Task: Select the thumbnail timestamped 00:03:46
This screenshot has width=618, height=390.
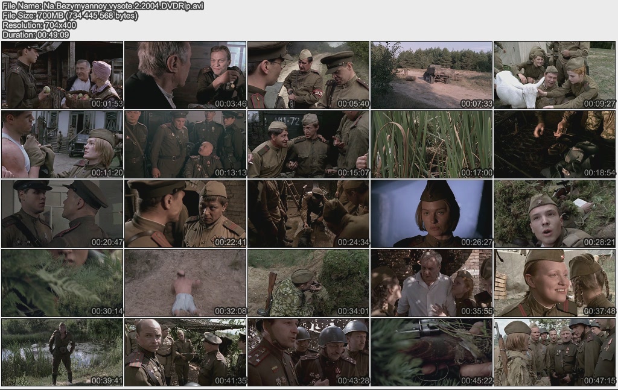Action: pos(185,75)
